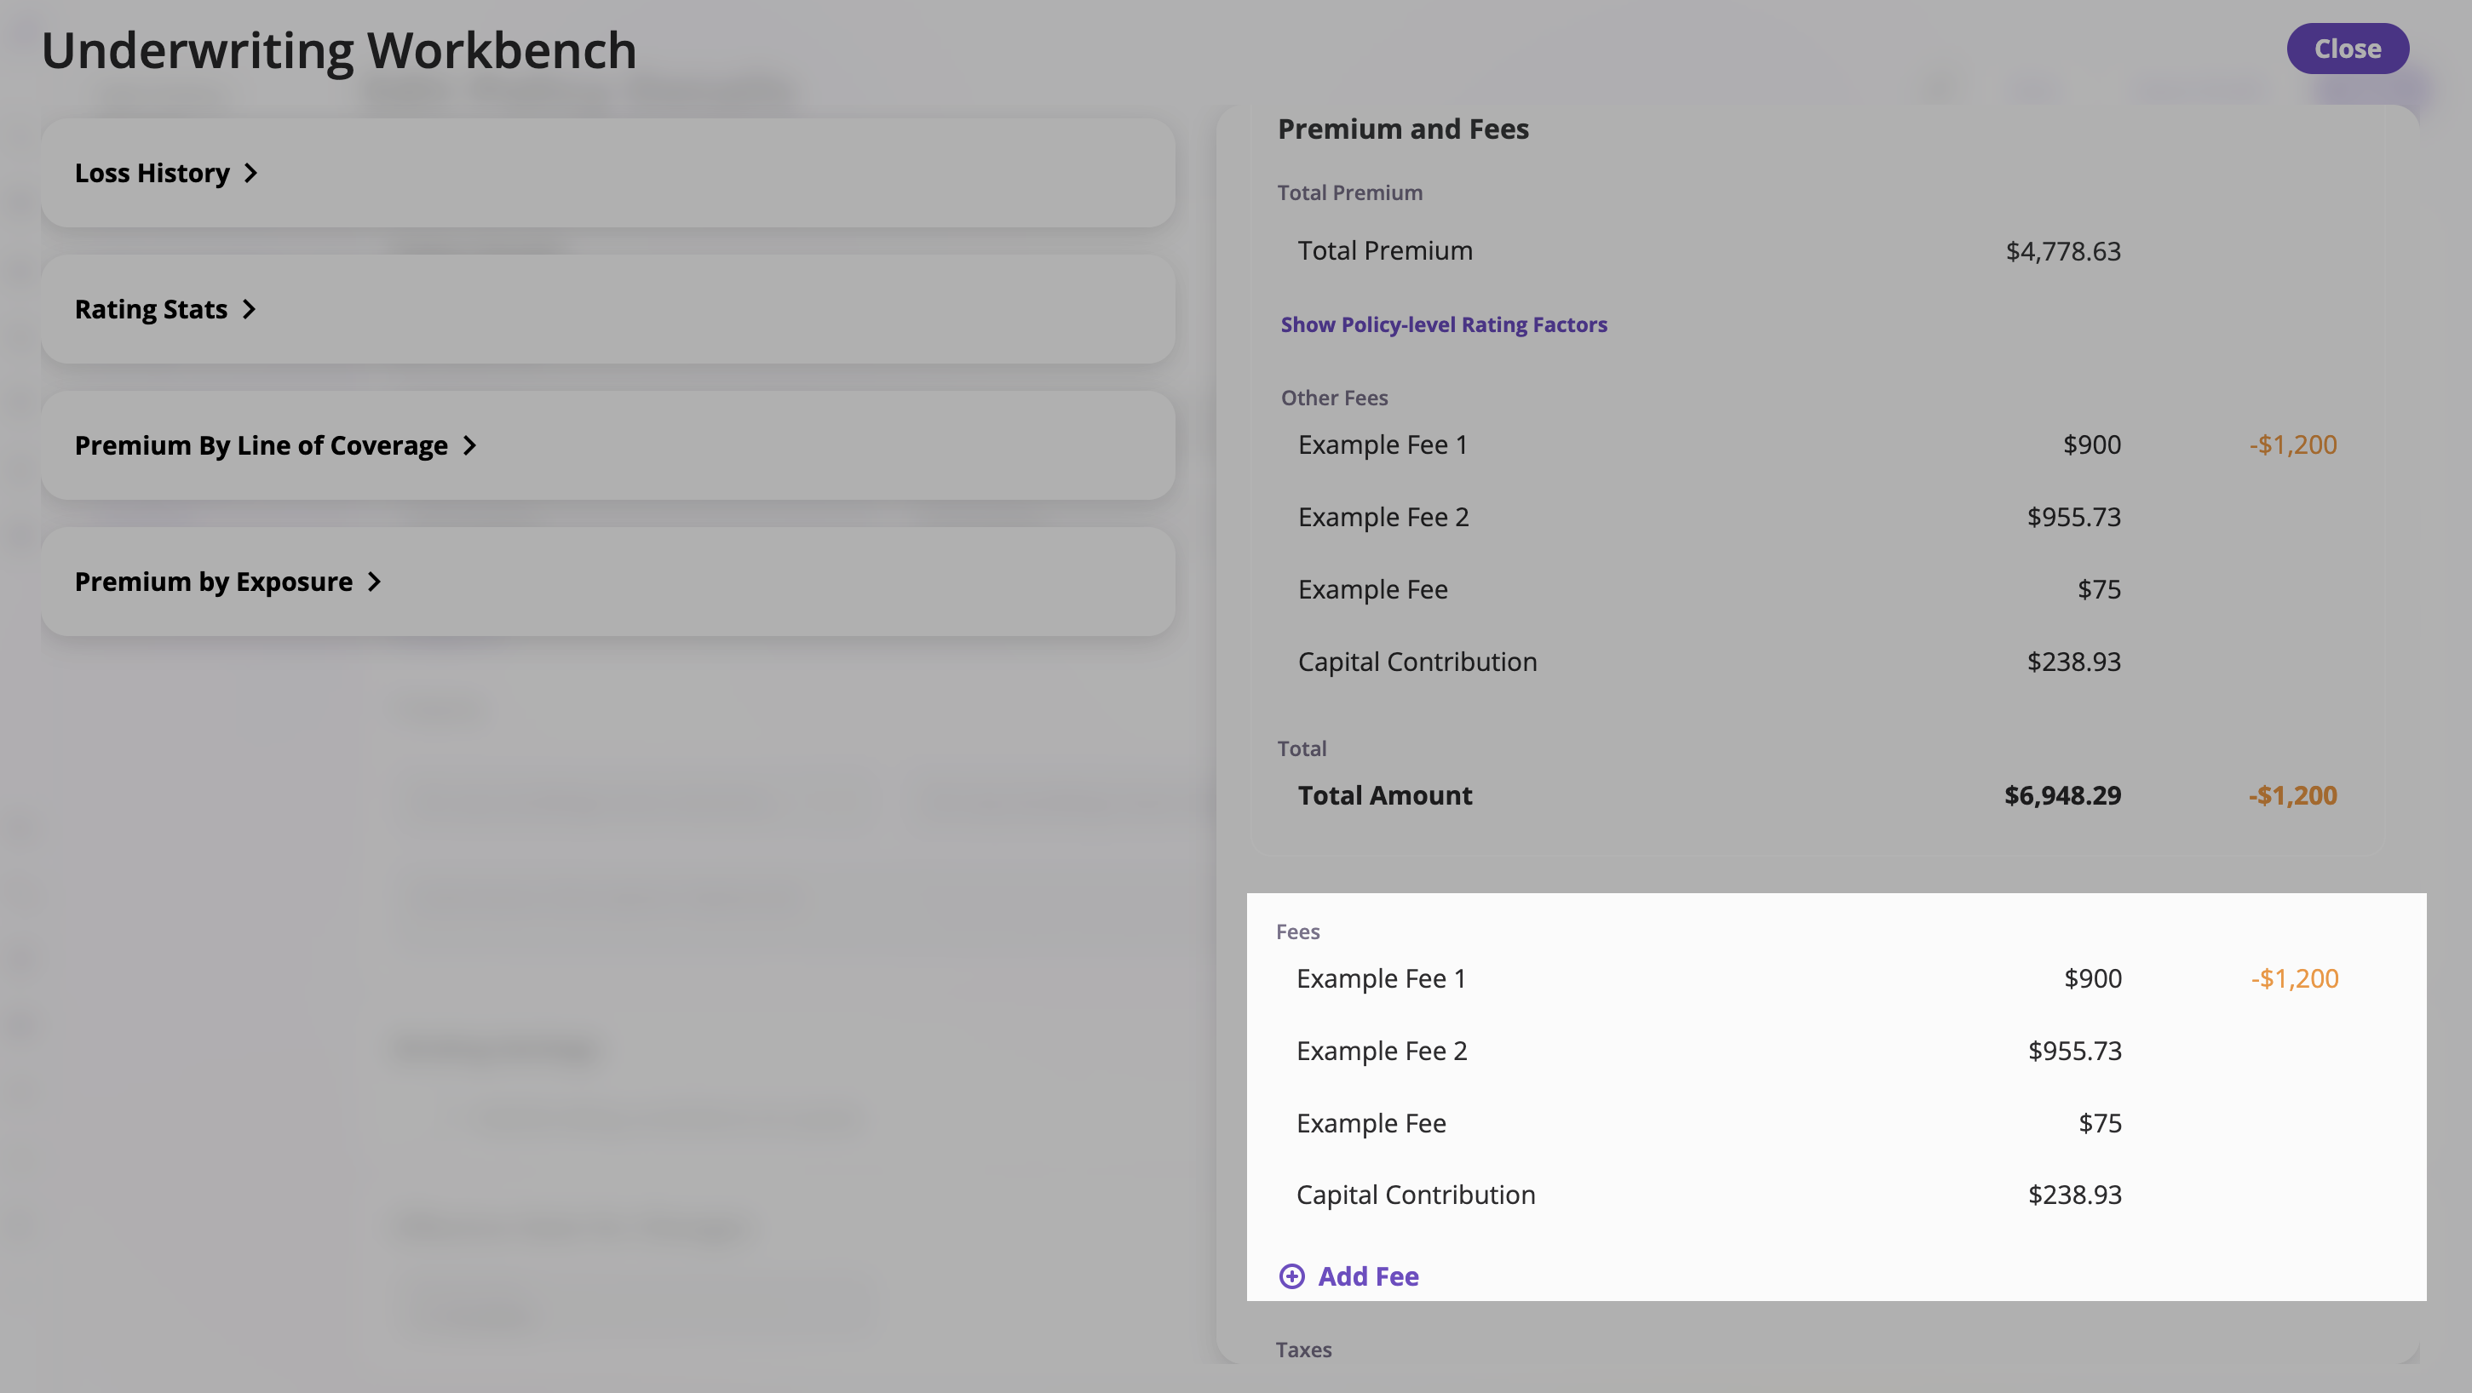Expand Premium by Exposure chevron arrow

point(374,582)
